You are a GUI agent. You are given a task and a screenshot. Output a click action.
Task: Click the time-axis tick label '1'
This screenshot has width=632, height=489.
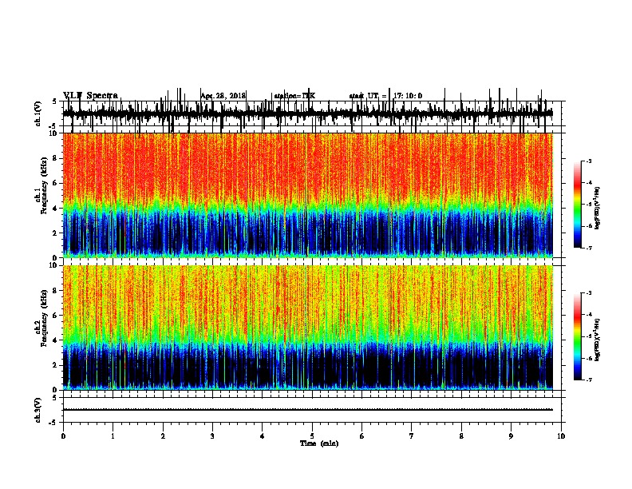[x=113, y=436]
